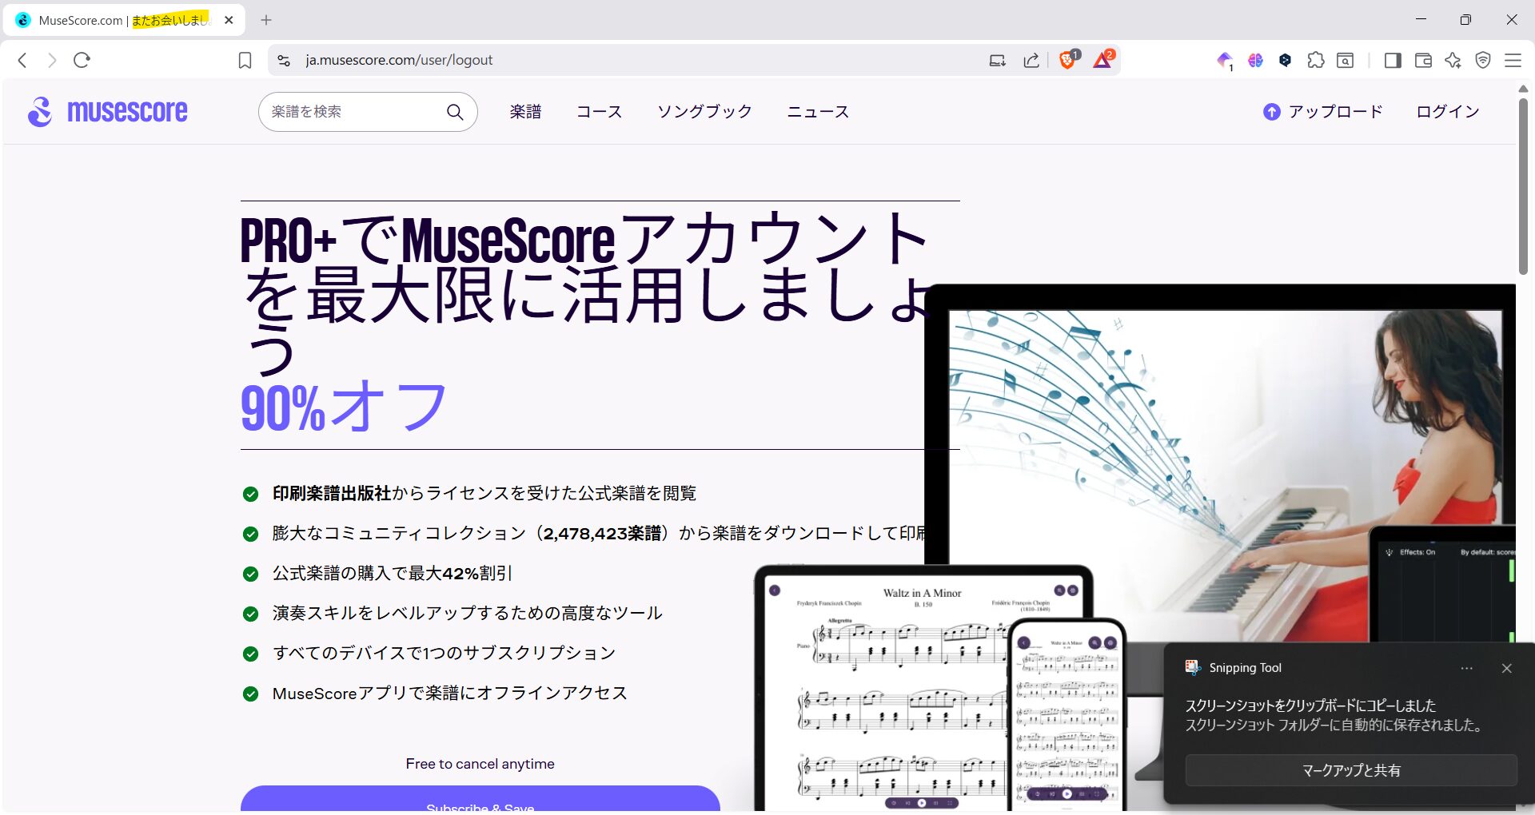
Task: Open the Leo AI assistant icon
Action: click(x=1453, y=60)
